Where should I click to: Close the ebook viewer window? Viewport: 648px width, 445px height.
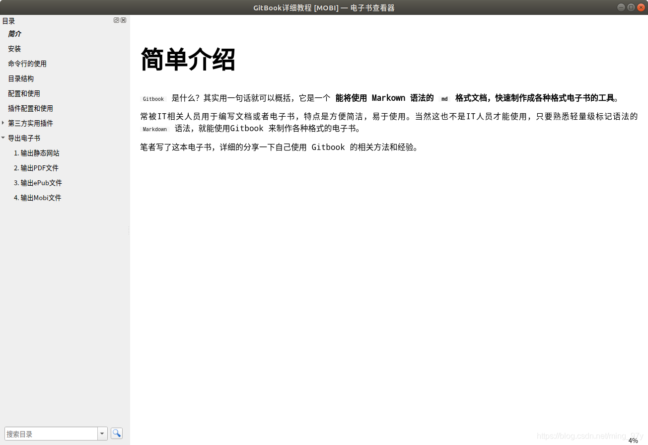click(x=641, y=7)
